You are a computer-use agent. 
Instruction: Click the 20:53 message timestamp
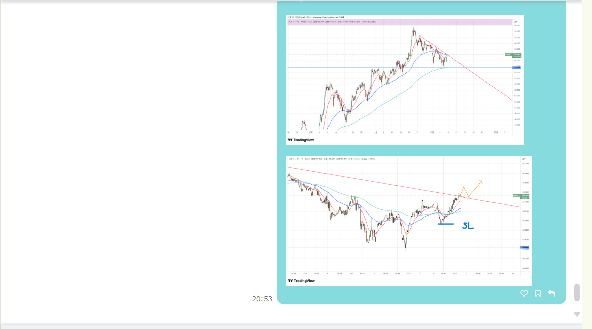tap(262, 299)
